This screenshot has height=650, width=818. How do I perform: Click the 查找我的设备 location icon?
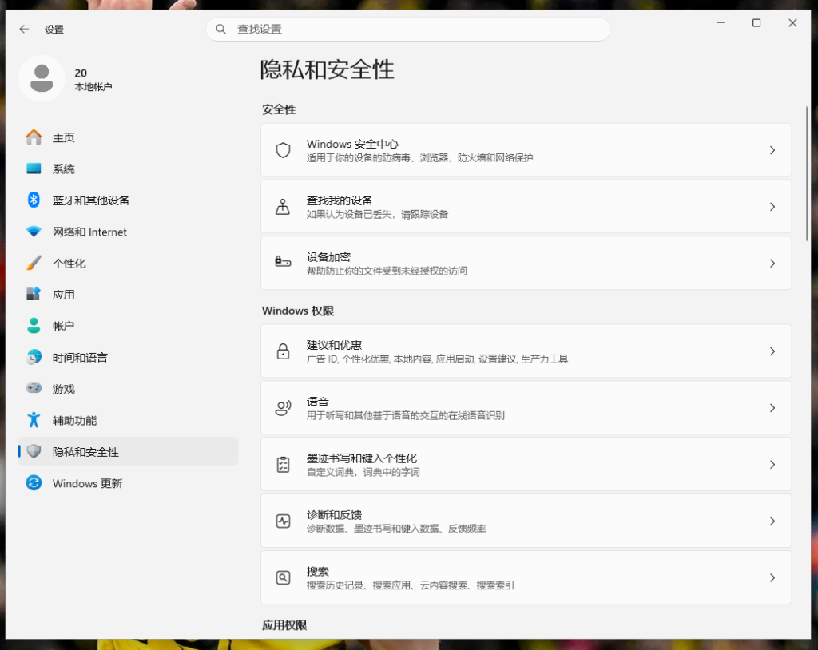283,207
